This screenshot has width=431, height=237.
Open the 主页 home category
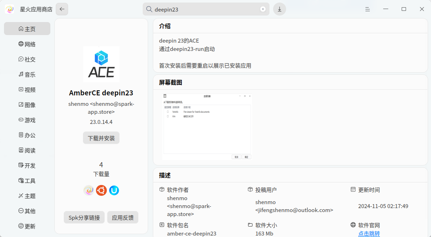tap(27, 29)
